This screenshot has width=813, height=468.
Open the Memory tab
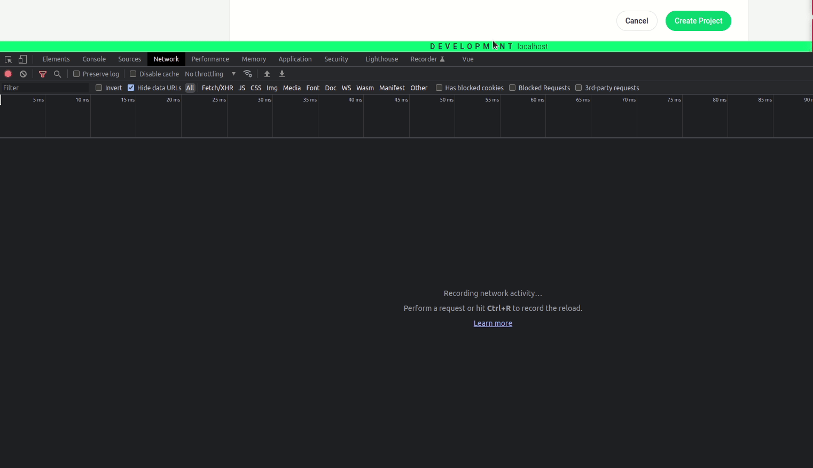tap(254, 59)
